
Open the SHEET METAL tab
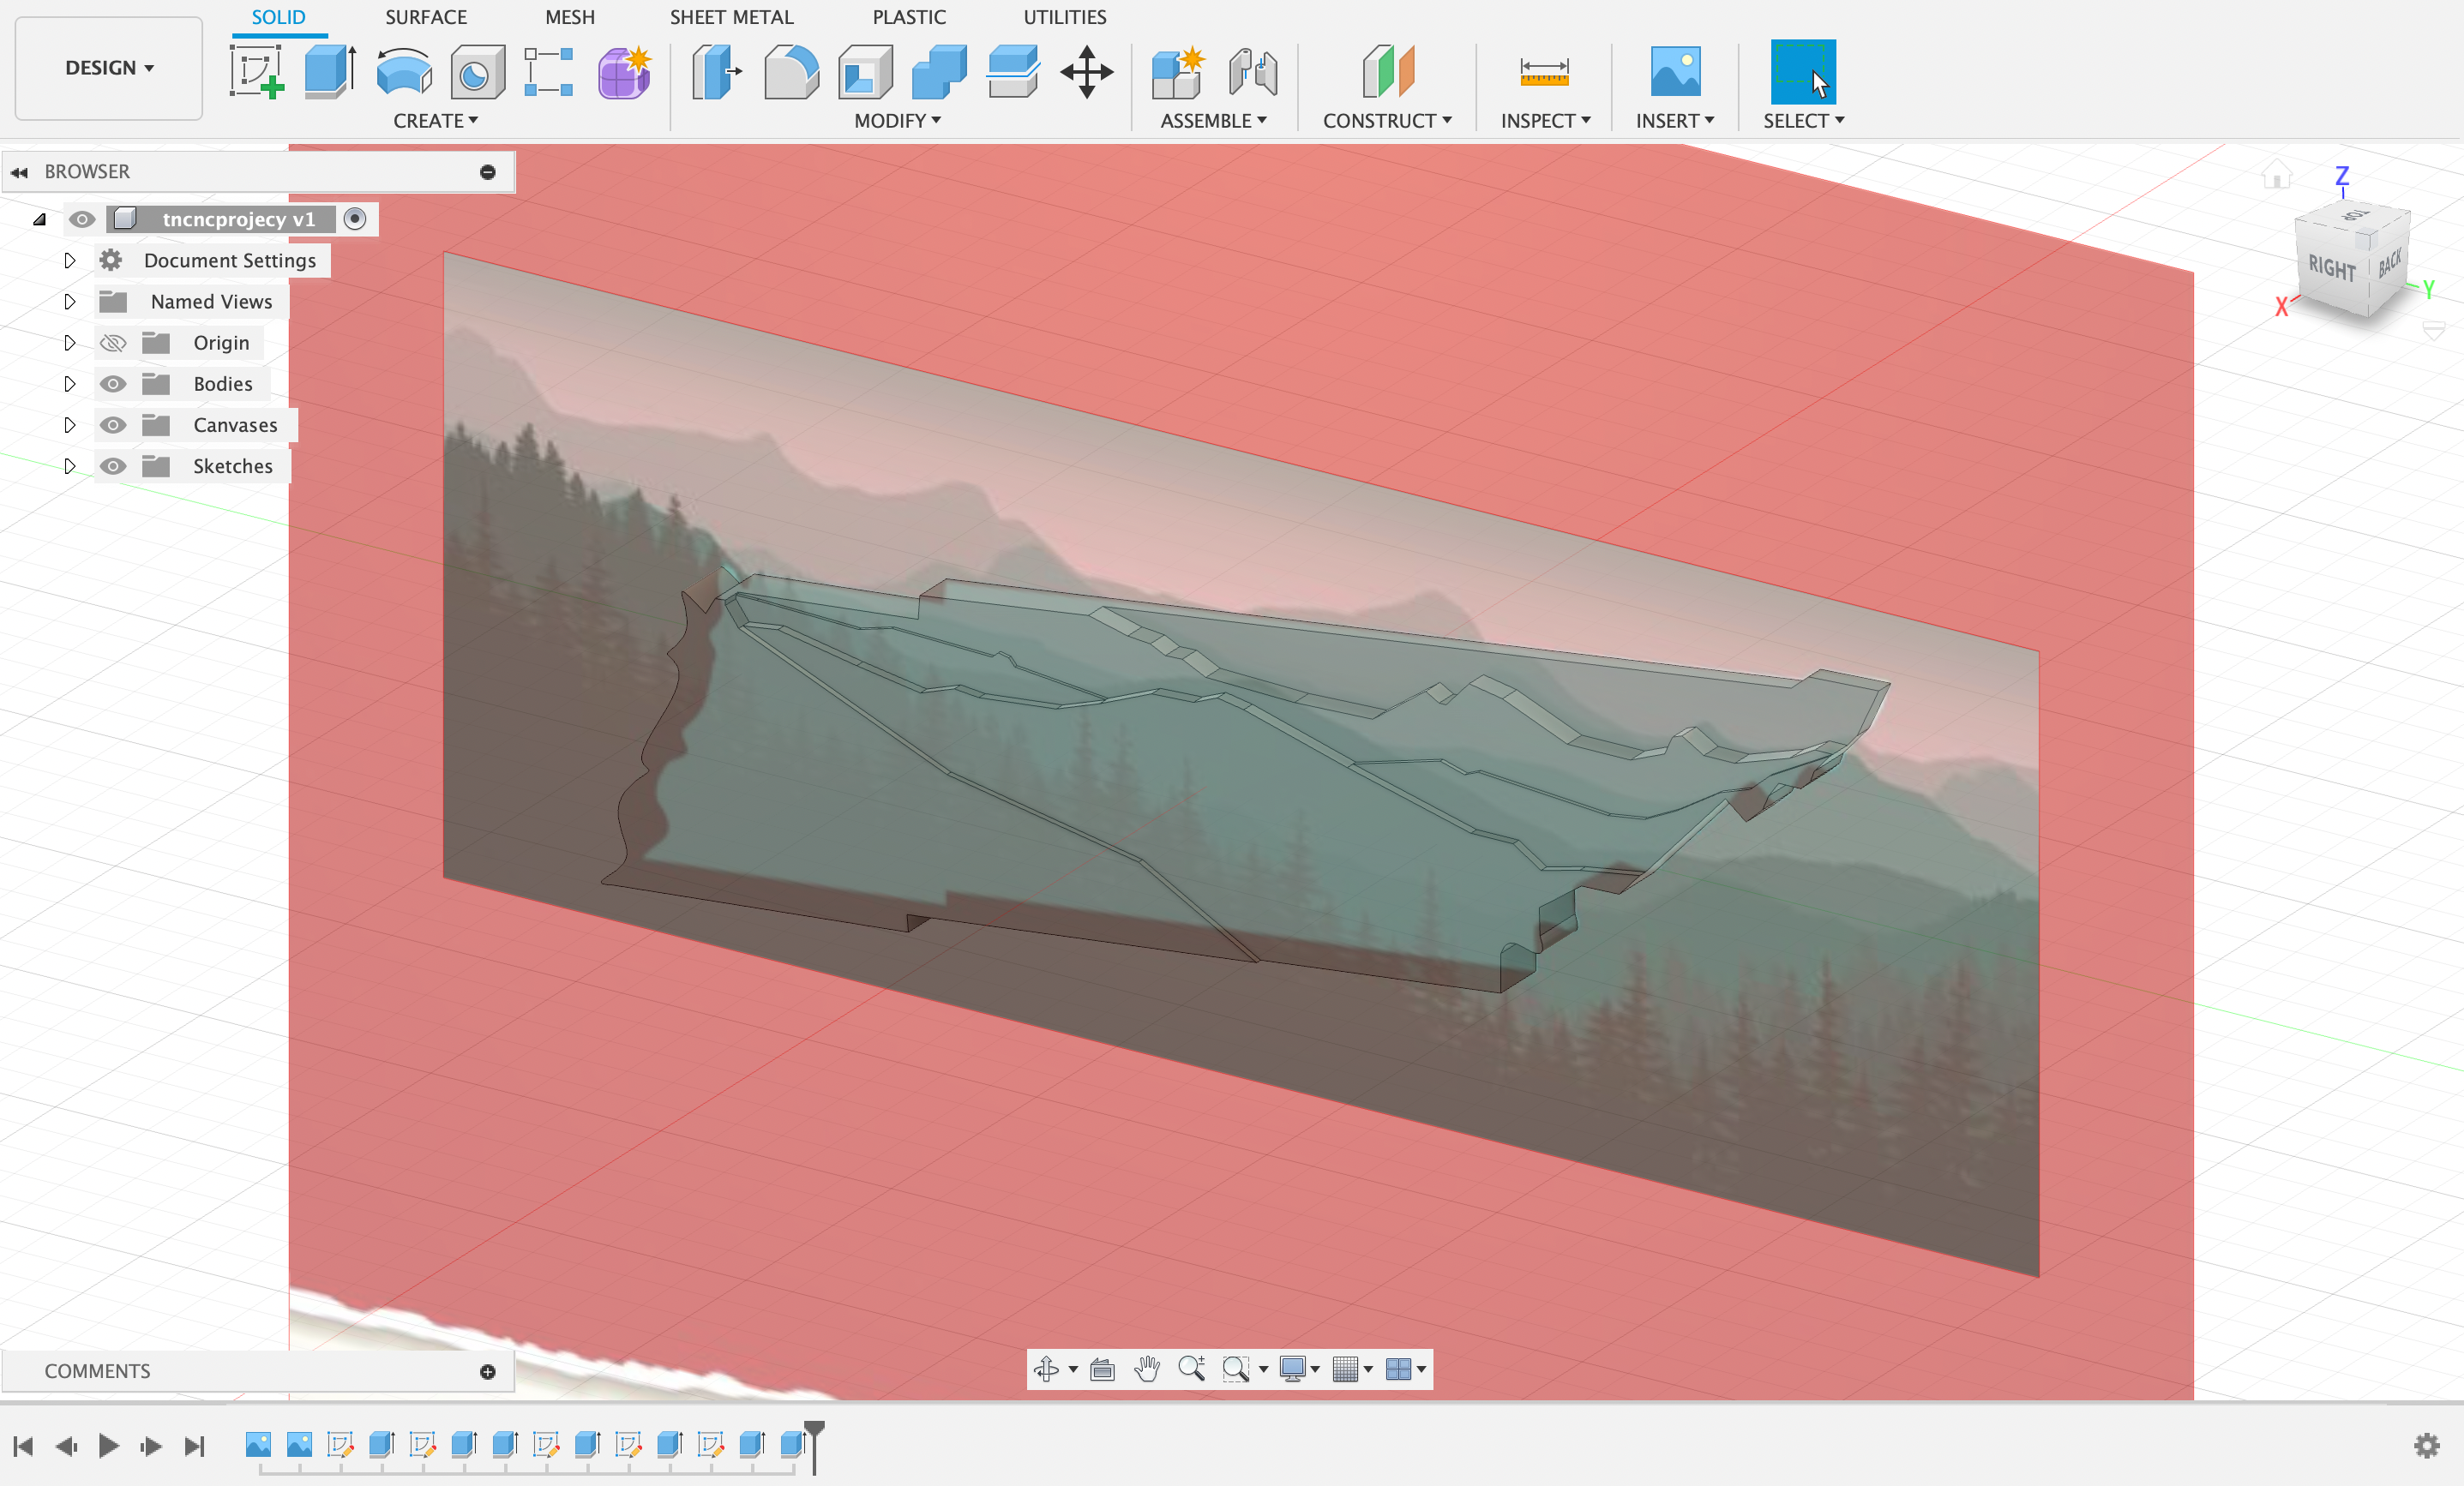731,16
